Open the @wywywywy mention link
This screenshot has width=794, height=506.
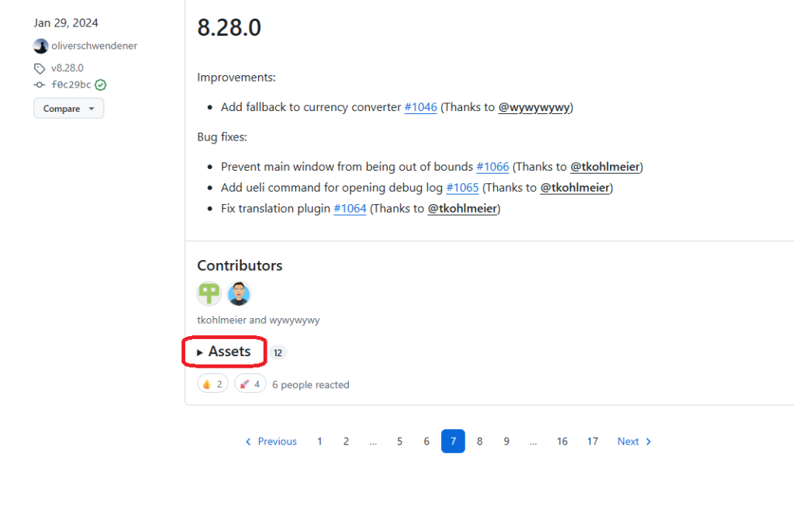click(534, 107)
